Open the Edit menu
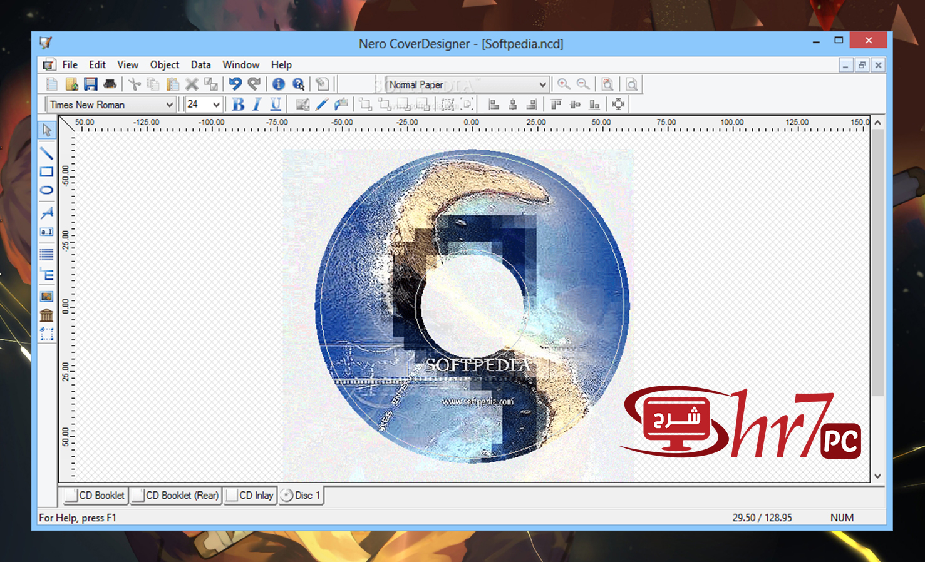Viewport: 925px width, 562px height. click(97, 64)
